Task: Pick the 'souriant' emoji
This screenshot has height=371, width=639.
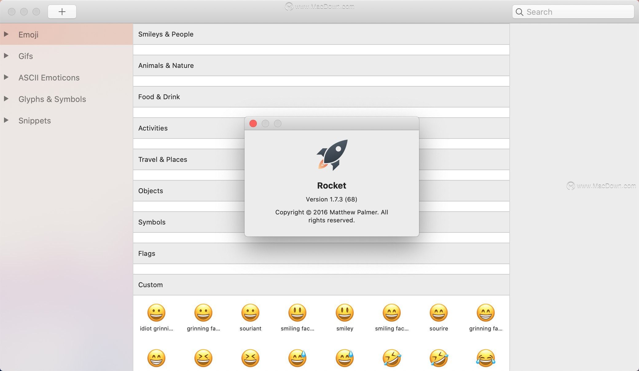Action: 250,313
